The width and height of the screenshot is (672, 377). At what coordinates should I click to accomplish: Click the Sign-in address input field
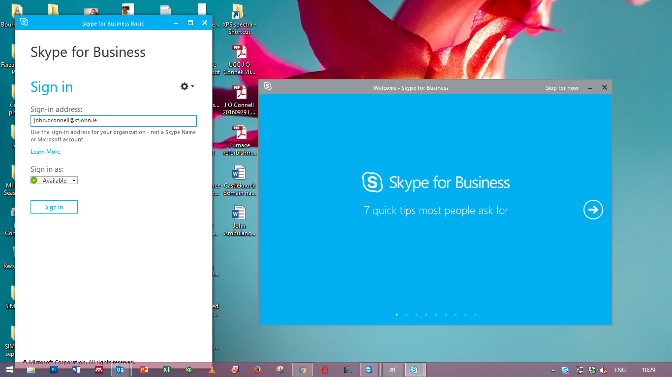114,121
